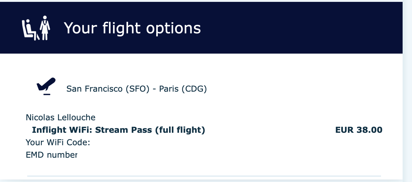412x182 pixels.
Task: Click empty area of navy header banner
Action: [x=301, y=28]
